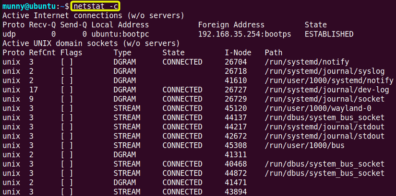Click the foreign address 192.168.35.254:bootps
Image resolution: width=396 pixels, height=196 pixels.
pyautogui.click(x=244, y=34)
